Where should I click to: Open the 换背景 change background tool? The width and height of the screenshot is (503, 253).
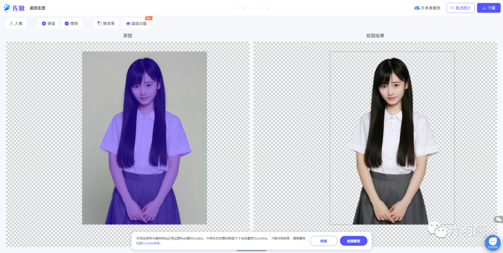106,23
